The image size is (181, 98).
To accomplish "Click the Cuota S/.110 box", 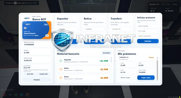I will (x=128, y=71).
